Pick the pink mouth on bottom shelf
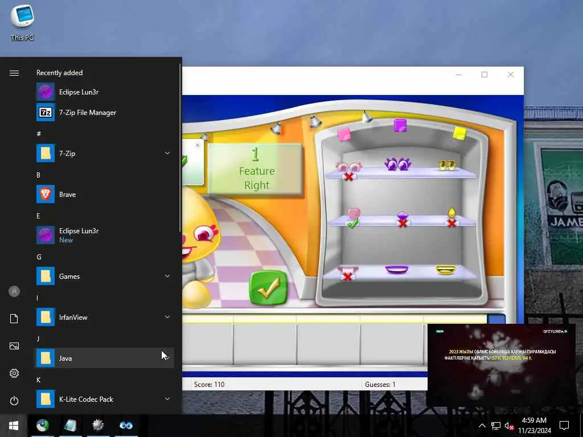 tap(347, 269)
